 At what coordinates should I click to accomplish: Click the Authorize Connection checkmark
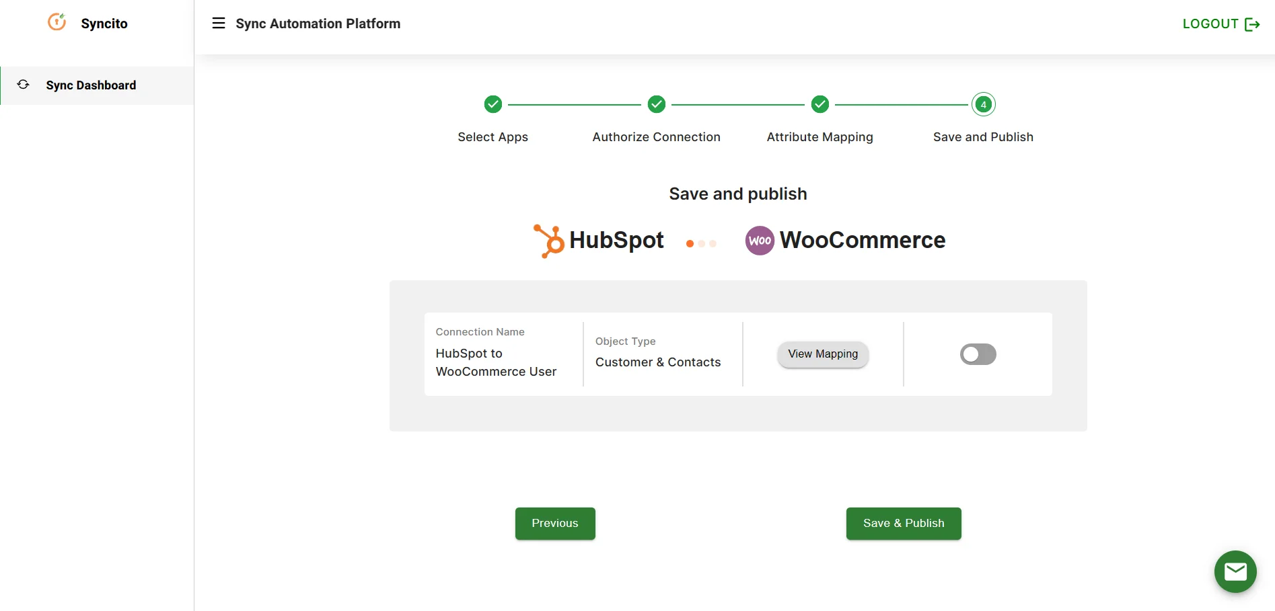click(x=657, y=104)
